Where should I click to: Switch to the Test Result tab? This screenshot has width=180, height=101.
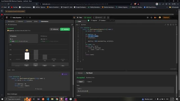pos(89,73)
